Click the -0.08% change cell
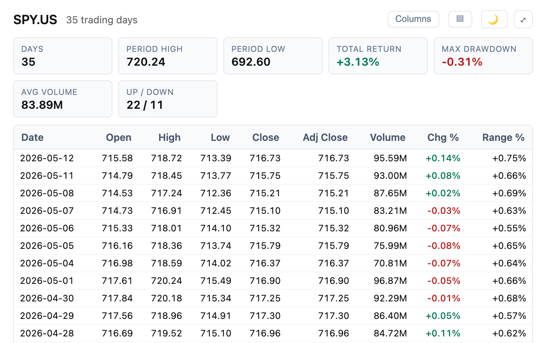Image resolution: width=546 pixels, height=343 pixels. coord(443,246)
